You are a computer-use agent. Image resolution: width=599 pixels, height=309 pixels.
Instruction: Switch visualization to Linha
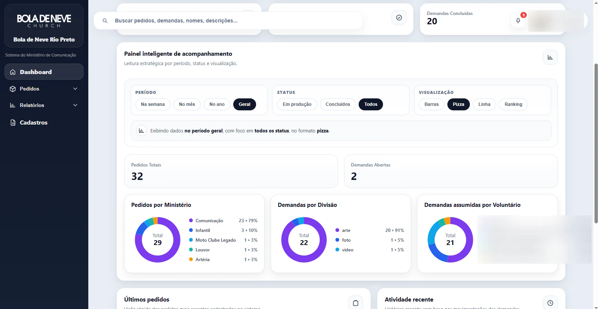(x=484, y=104)
